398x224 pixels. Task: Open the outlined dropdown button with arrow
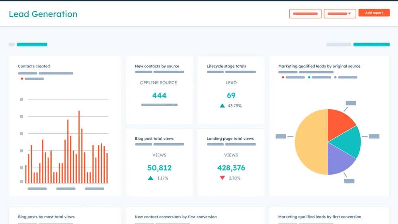339,14
